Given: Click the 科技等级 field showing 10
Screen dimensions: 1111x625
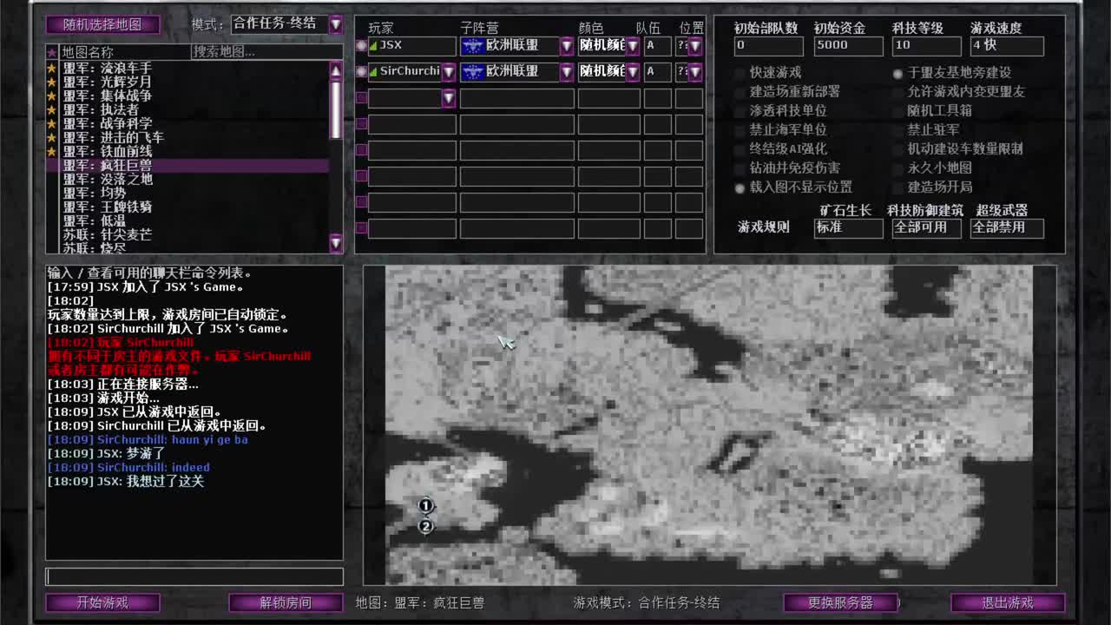Looking at the screenshot, I should click(x=926, y=45).
